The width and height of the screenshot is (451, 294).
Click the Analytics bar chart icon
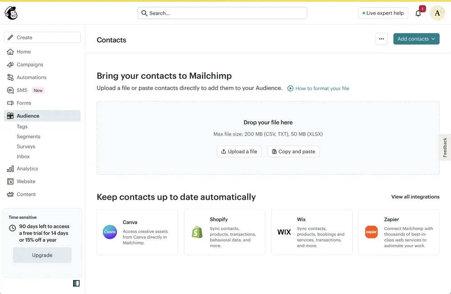10,168
